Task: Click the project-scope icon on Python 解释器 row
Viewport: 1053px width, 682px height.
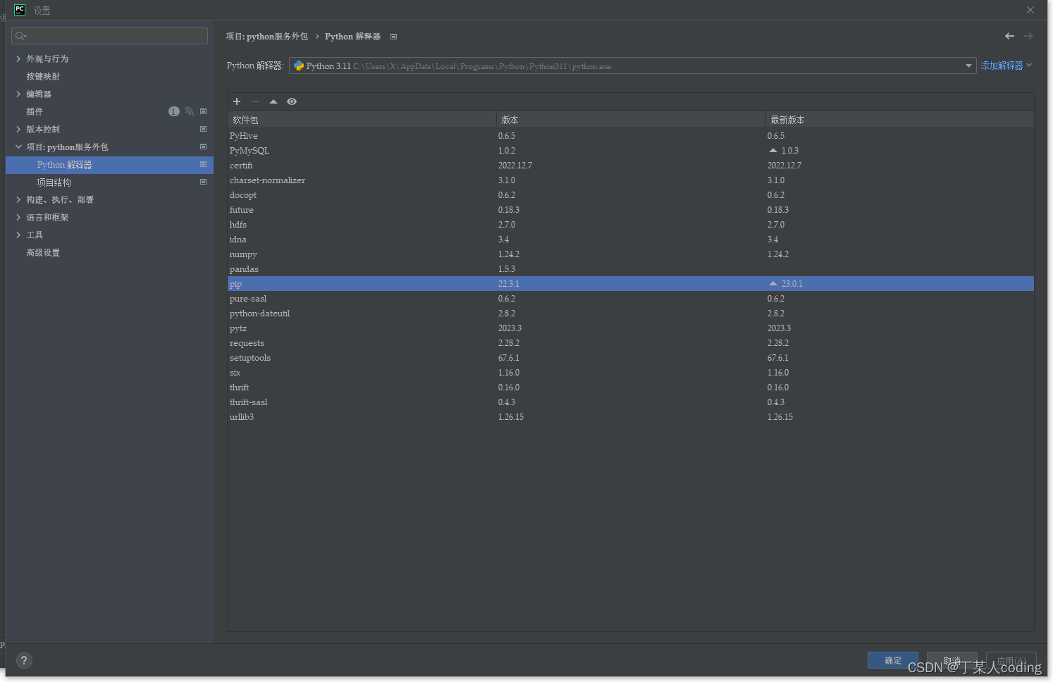Action: pyautogui.click(x=204, y=164)
